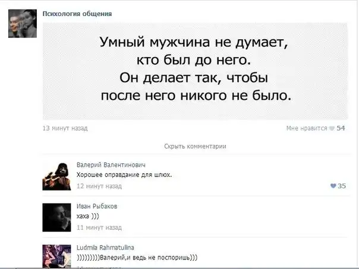
Task: Open Ludmila Rahmatullina's profile name link
Action: pyautogui.click(x=105, y=248)
